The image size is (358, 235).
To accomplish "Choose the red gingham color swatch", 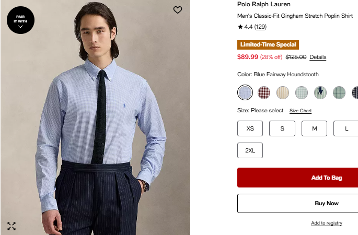I will 264,92.
